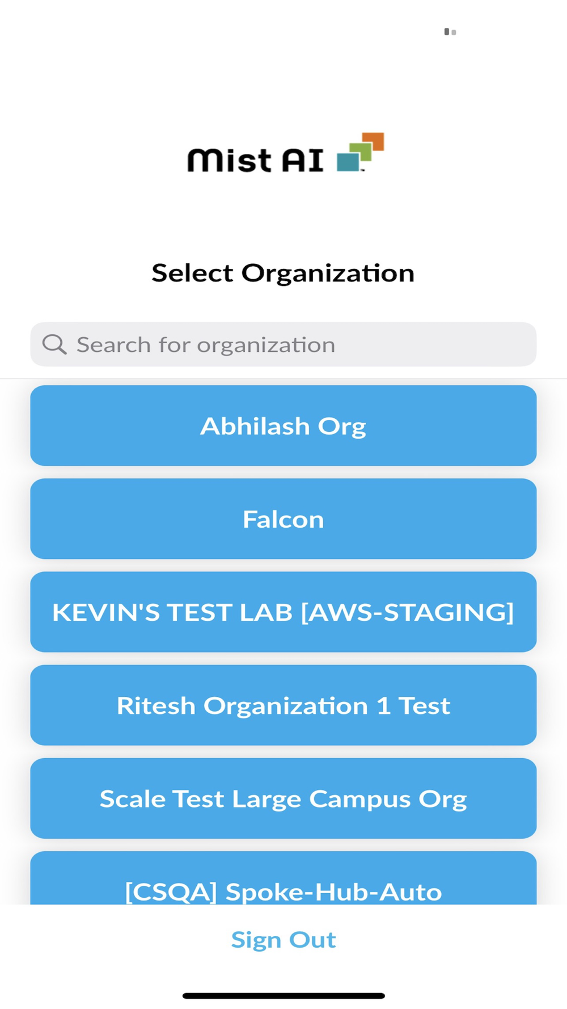Choose the [CSQA] Spoke-Hub-Auto organization
Screen dimensions: 567x1009
click(283, 885)
